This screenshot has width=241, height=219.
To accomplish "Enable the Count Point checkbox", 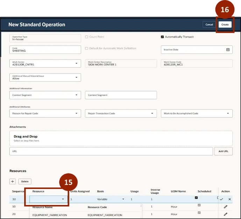I will [x=87, y=37].
